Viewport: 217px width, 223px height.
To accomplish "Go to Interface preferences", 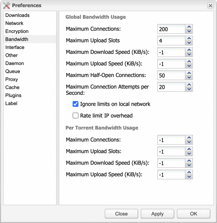I will (30, 47).
